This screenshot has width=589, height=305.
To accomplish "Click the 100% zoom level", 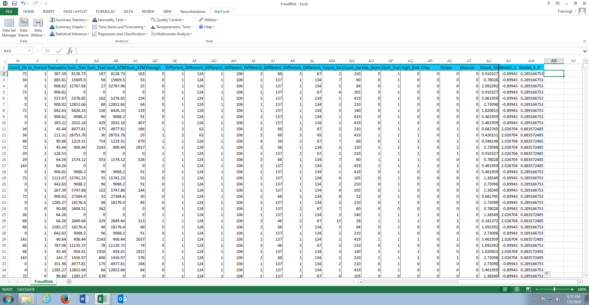I will pos(582,289).
